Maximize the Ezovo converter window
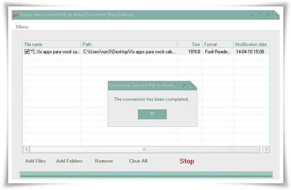Screen dimensions: 291x190 (261, 15)
